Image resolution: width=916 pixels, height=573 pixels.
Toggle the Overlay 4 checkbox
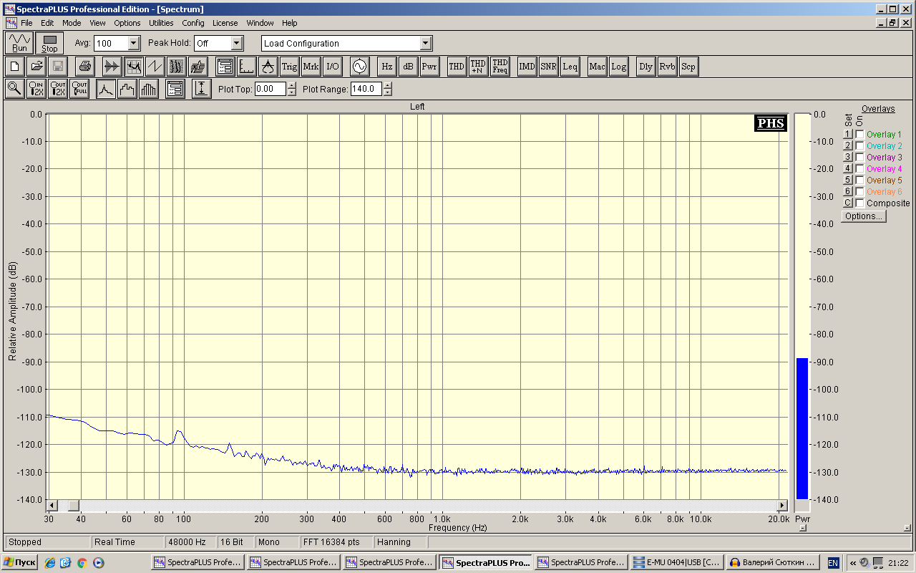[859, 168]
